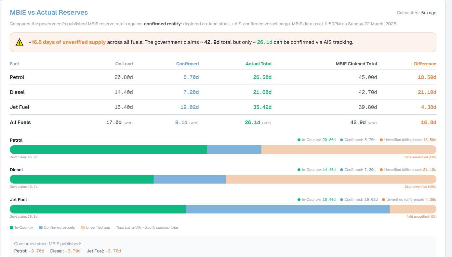Click the Jet Fuel difference value 4.38d
452x257 pixels.
(x=428, y=107)
